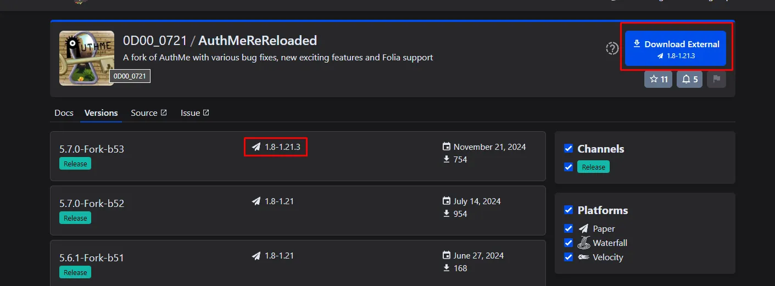Open version 5.7.0-Fork-b52 entry
775x286 pixels.
pyautogui.click(x=92, y=203)
